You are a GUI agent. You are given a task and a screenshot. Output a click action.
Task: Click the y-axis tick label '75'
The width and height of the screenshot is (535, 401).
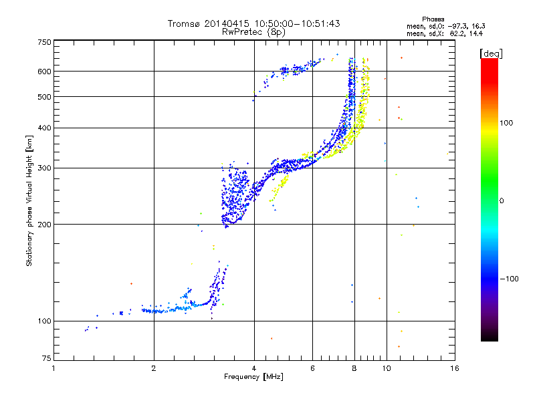[x=47, y=358]
